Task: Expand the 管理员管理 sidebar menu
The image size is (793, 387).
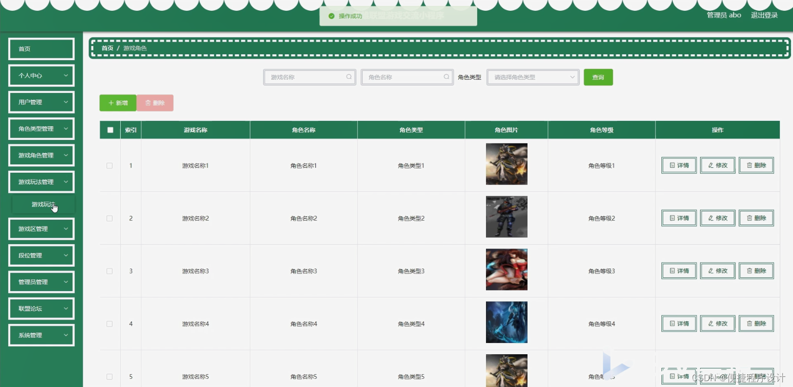Action: pos(42,282)
